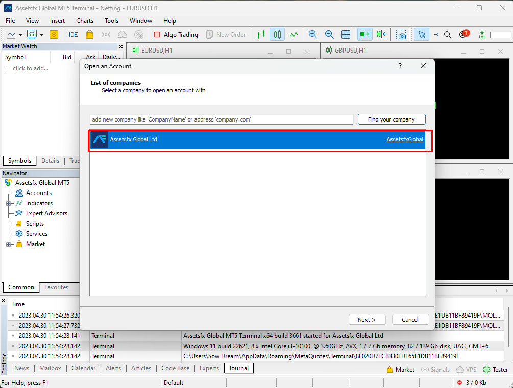Select the cursor arrow tool
This screenshot has height=388, width=513.
point(422,34)
